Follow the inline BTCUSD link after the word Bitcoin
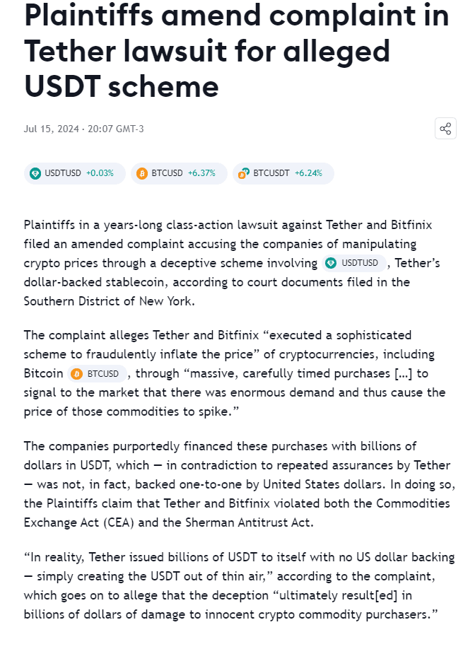Viewport: 463px width, 649px height. (x=105, y=373)
